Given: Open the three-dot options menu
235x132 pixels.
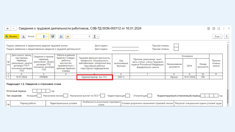Looking at the screenshot, I should click(224, 29).
